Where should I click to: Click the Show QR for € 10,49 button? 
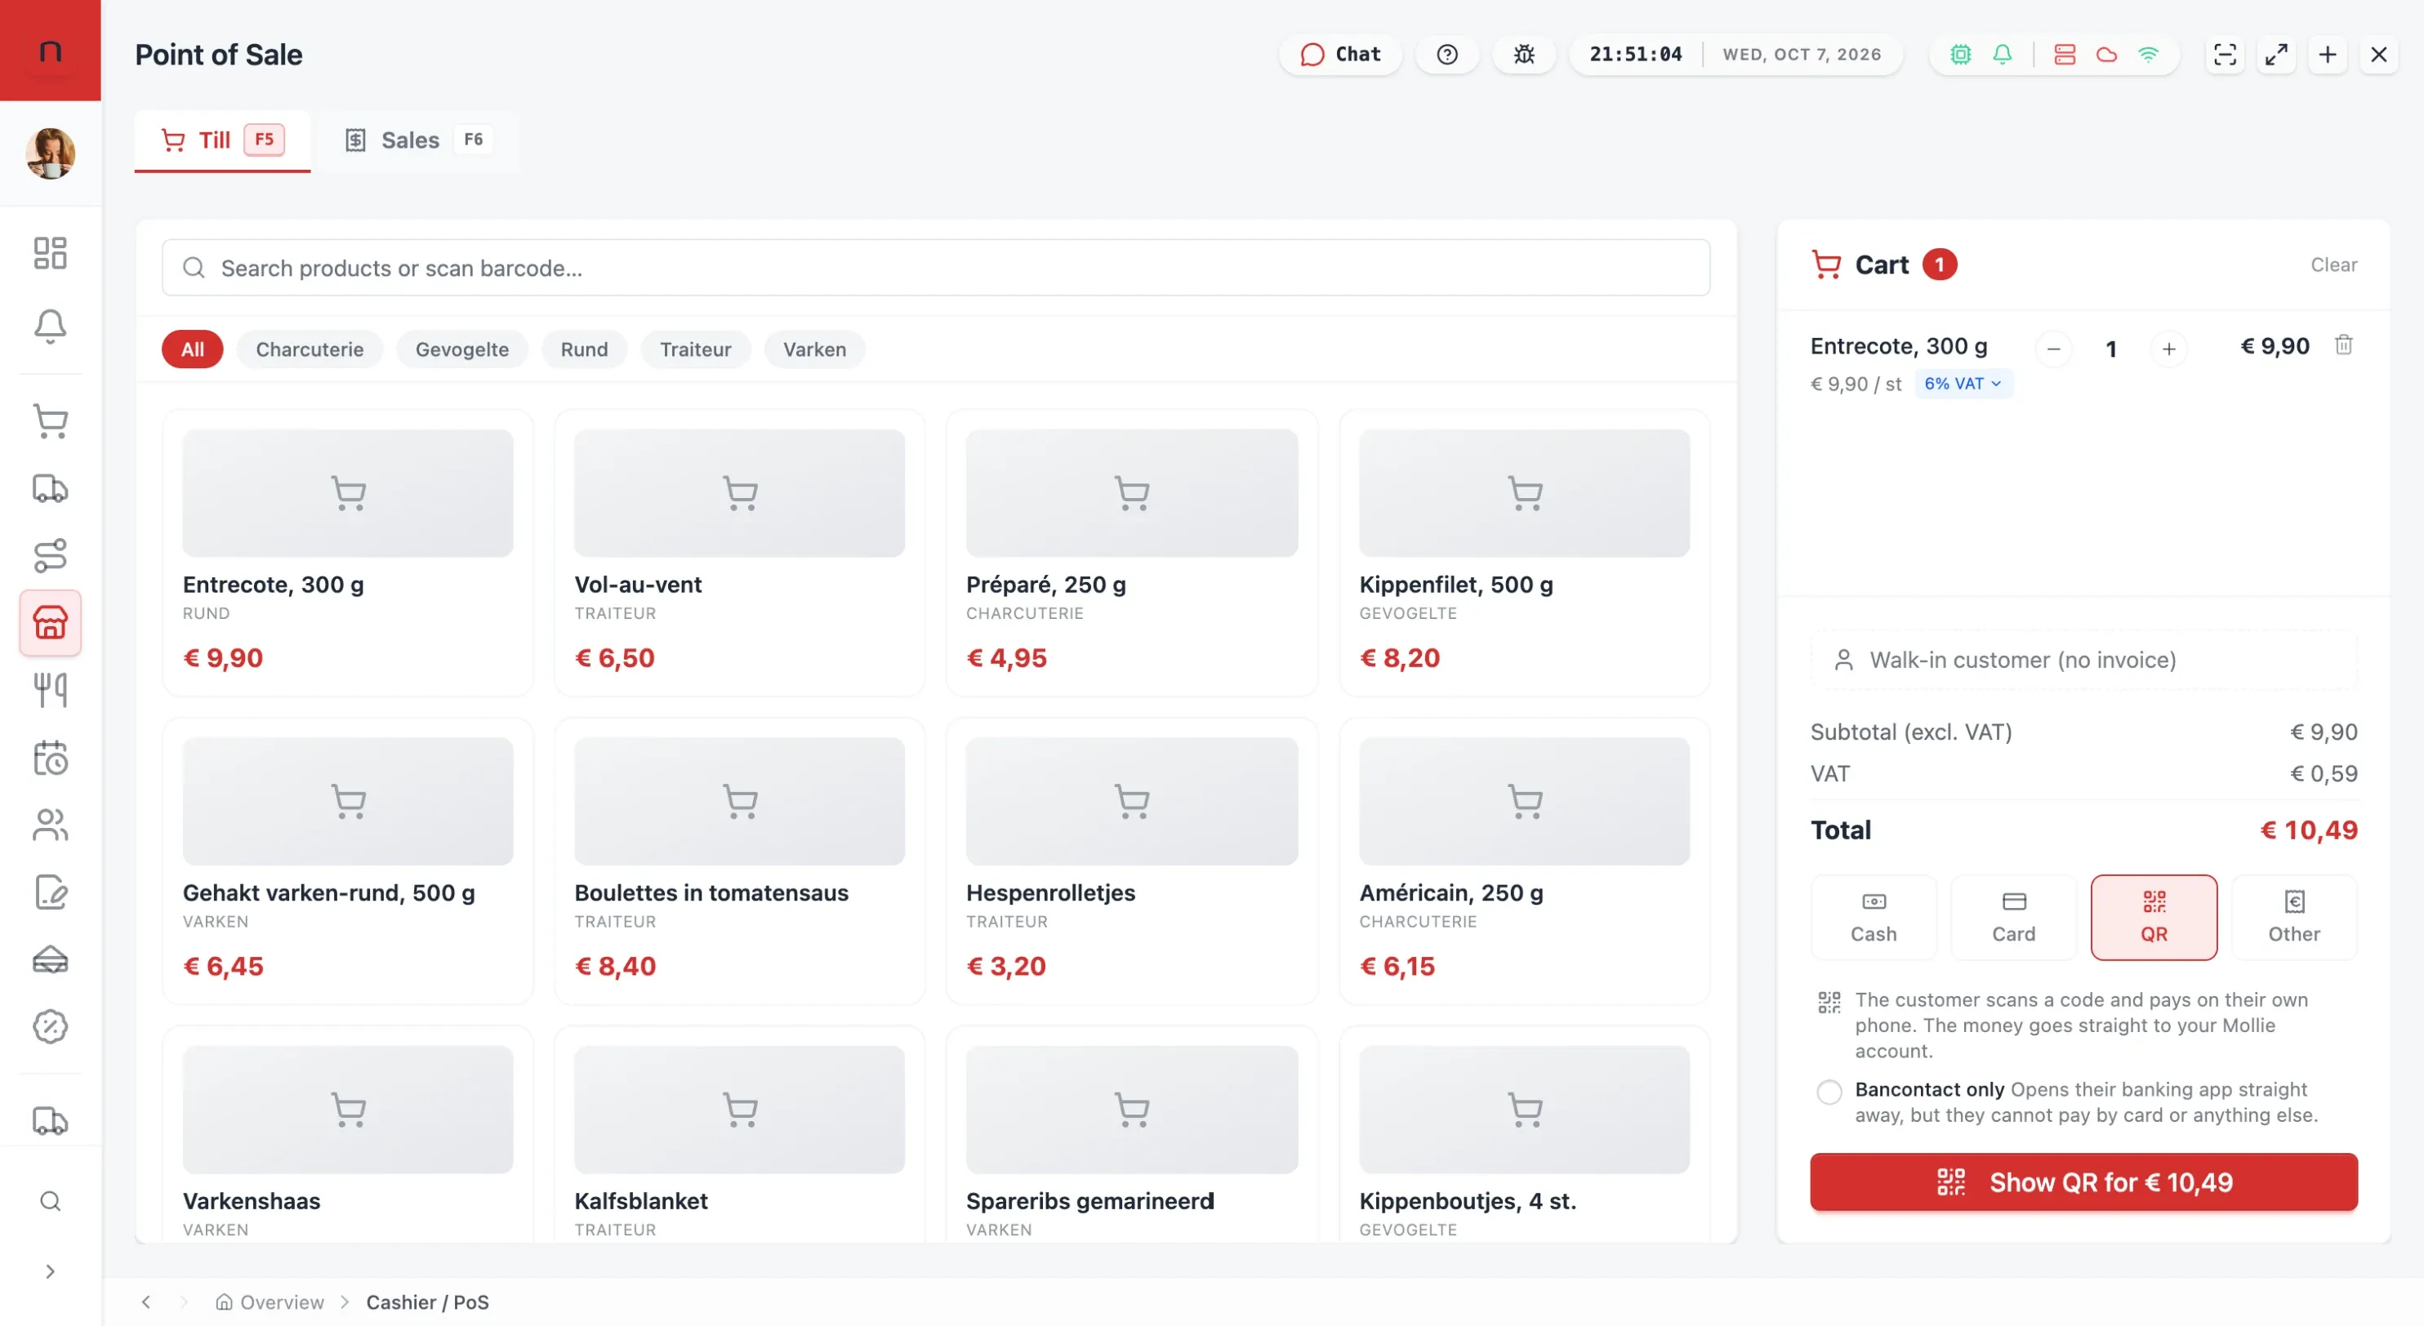pyautogui.click(x=2083, y=1182)
